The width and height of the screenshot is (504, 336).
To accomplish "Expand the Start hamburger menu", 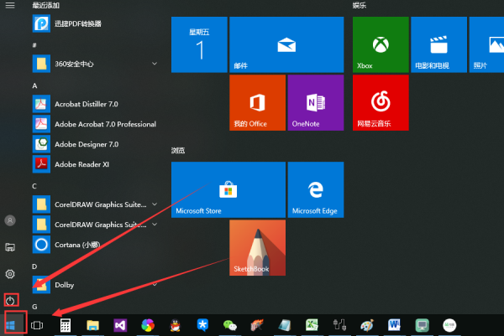I will click(x=10, y=6).
